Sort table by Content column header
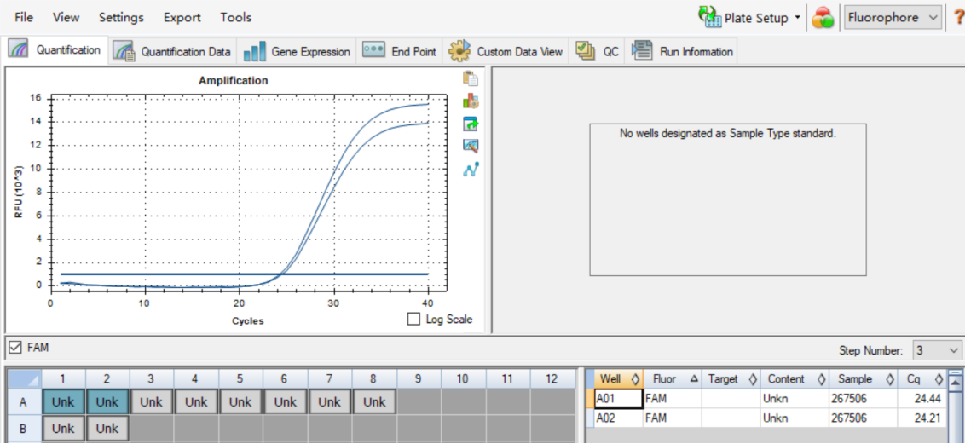This screenshot has height=444, width=965. click(x=795, y=379)
